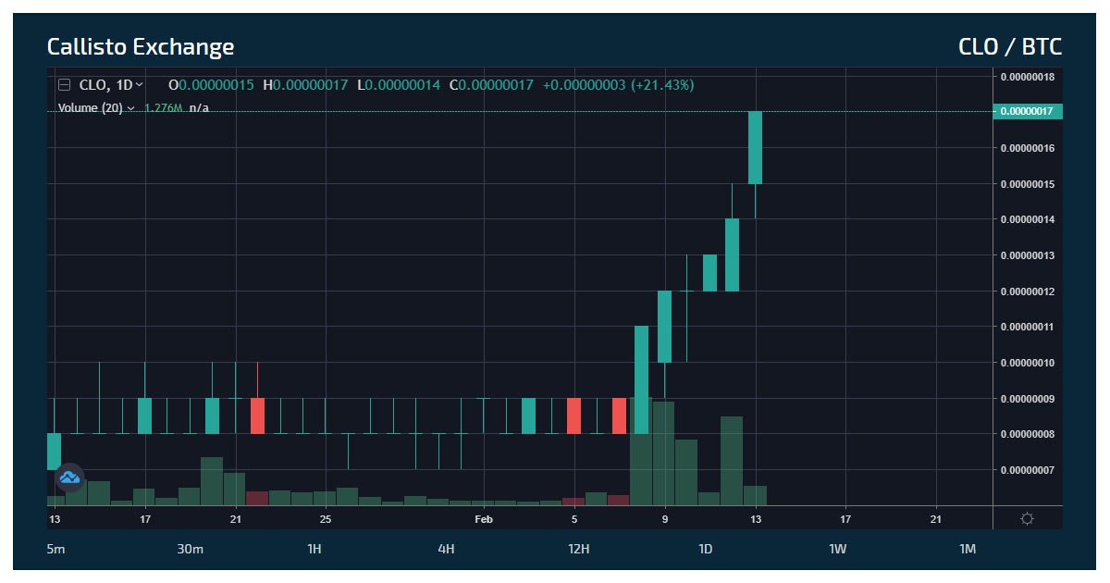This screenshot has width=1110, height=583.
Task: Click the first red candle near 21
Action: [x=258, y=416]
